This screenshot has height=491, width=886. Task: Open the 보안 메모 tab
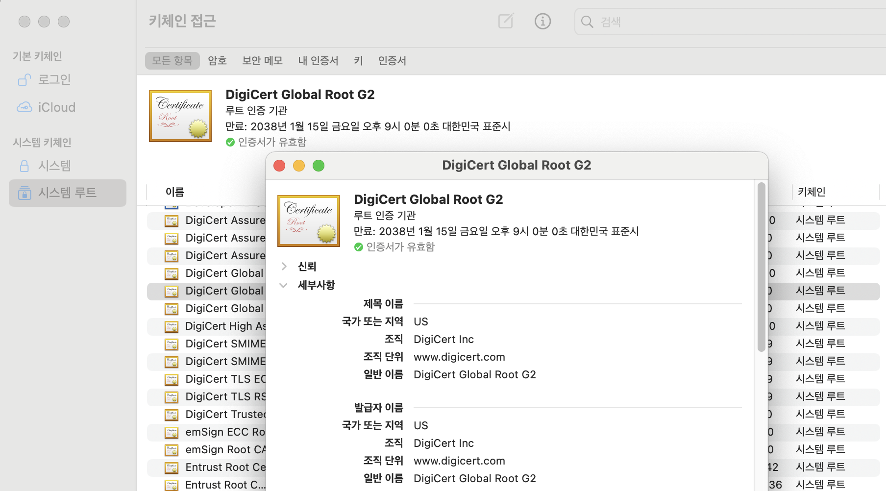[x=262, y=60]
